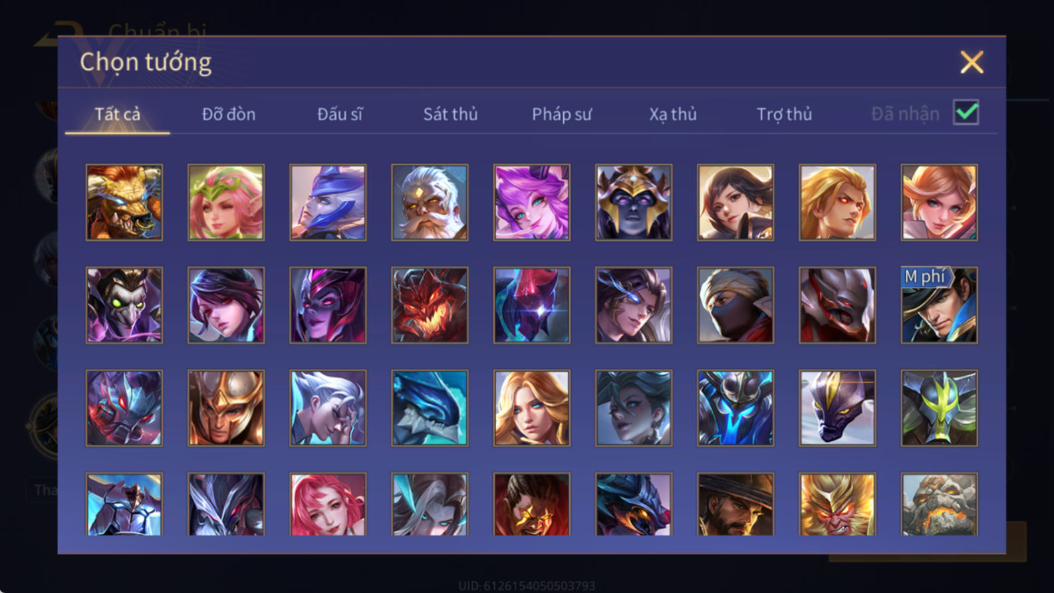Close the 'Chọn tướng' dialog
Screen dimensions: 1054x593
[972, 62]
